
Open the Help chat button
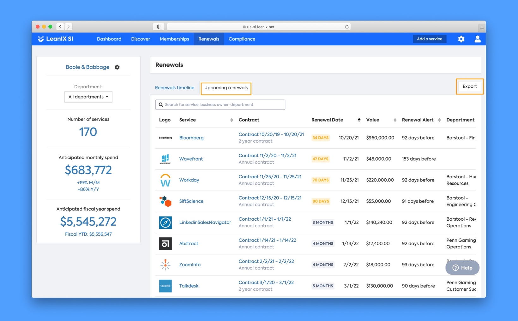tap(462, 268)
